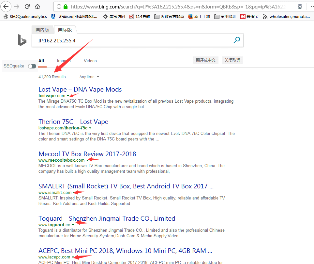Image resolution: width=314 pixels, height=264 pixels.
Task: Open the SEOQuake analytics bookmark
Action: click(x=25, y=16)
